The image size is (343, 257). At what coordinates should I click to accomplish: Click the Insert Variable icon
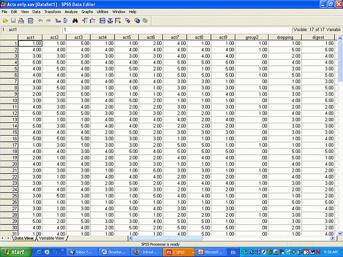pos(93,21)
